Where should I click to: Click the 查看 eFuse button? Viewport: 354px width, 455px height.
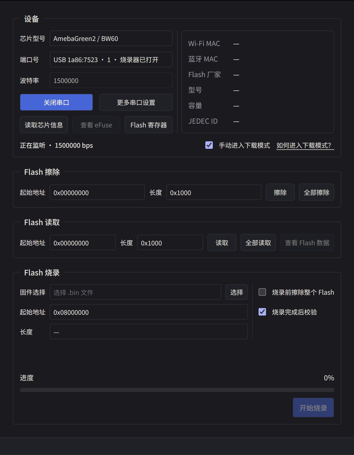(x=96, y=125)
